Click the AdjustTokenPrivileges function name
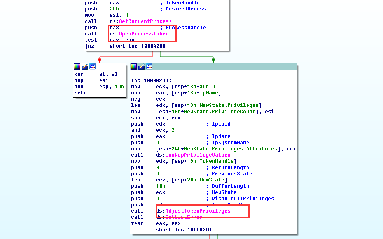The width and height of the screenshot is (383, 239). (x=198, y=211)
